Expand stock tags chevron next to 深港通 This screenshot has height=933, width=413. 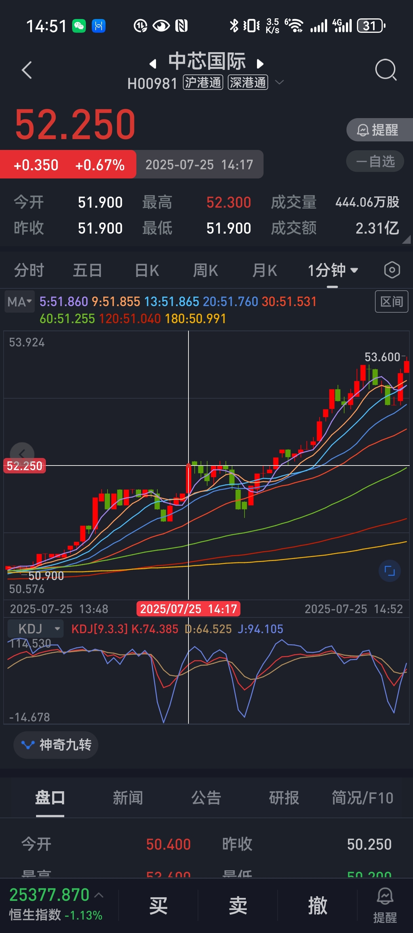click(279, 83)
